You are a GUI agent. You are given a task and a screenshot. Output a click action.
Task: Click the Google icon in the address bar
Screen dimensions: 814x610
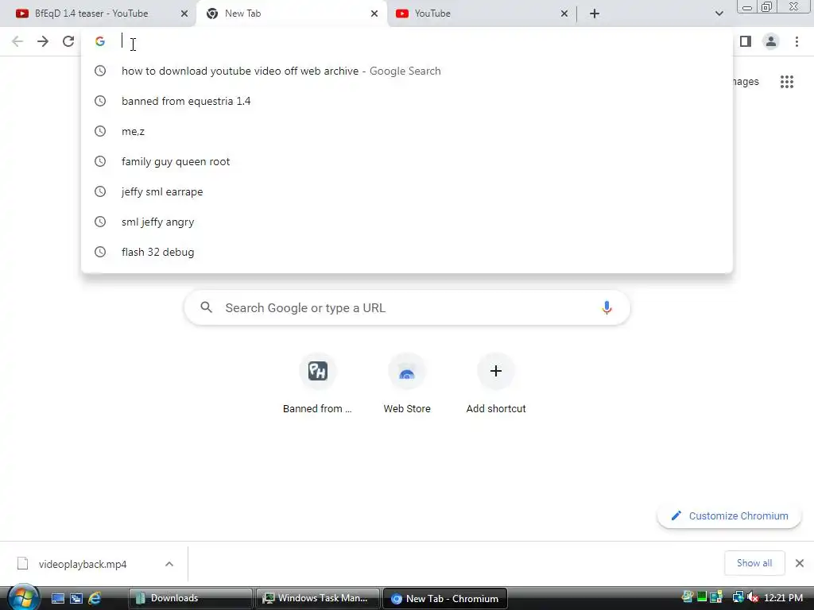[x=100, y=41]
